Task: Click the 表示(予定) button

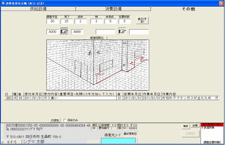Action: [142, 20]
